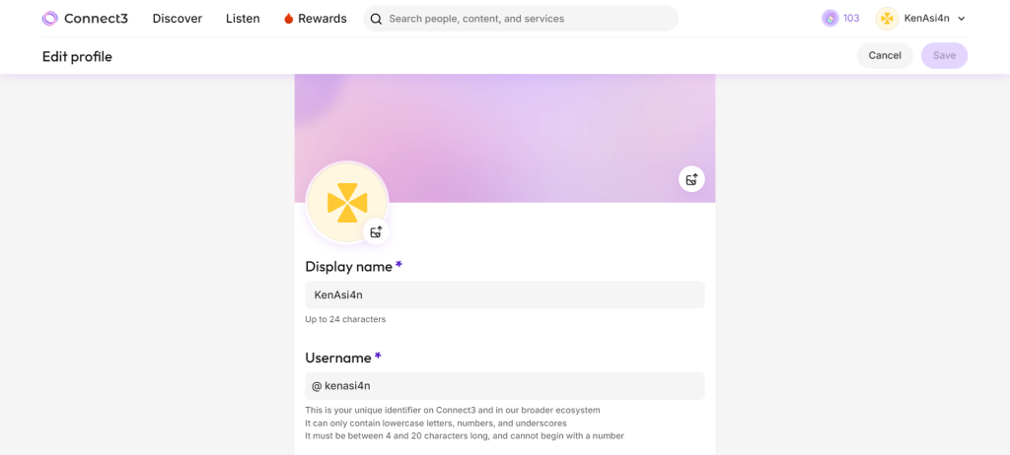Image resolution: width=1010 pixels, height=455 pixels.
Task: Click into the Display name field
Action: point(505,294)
